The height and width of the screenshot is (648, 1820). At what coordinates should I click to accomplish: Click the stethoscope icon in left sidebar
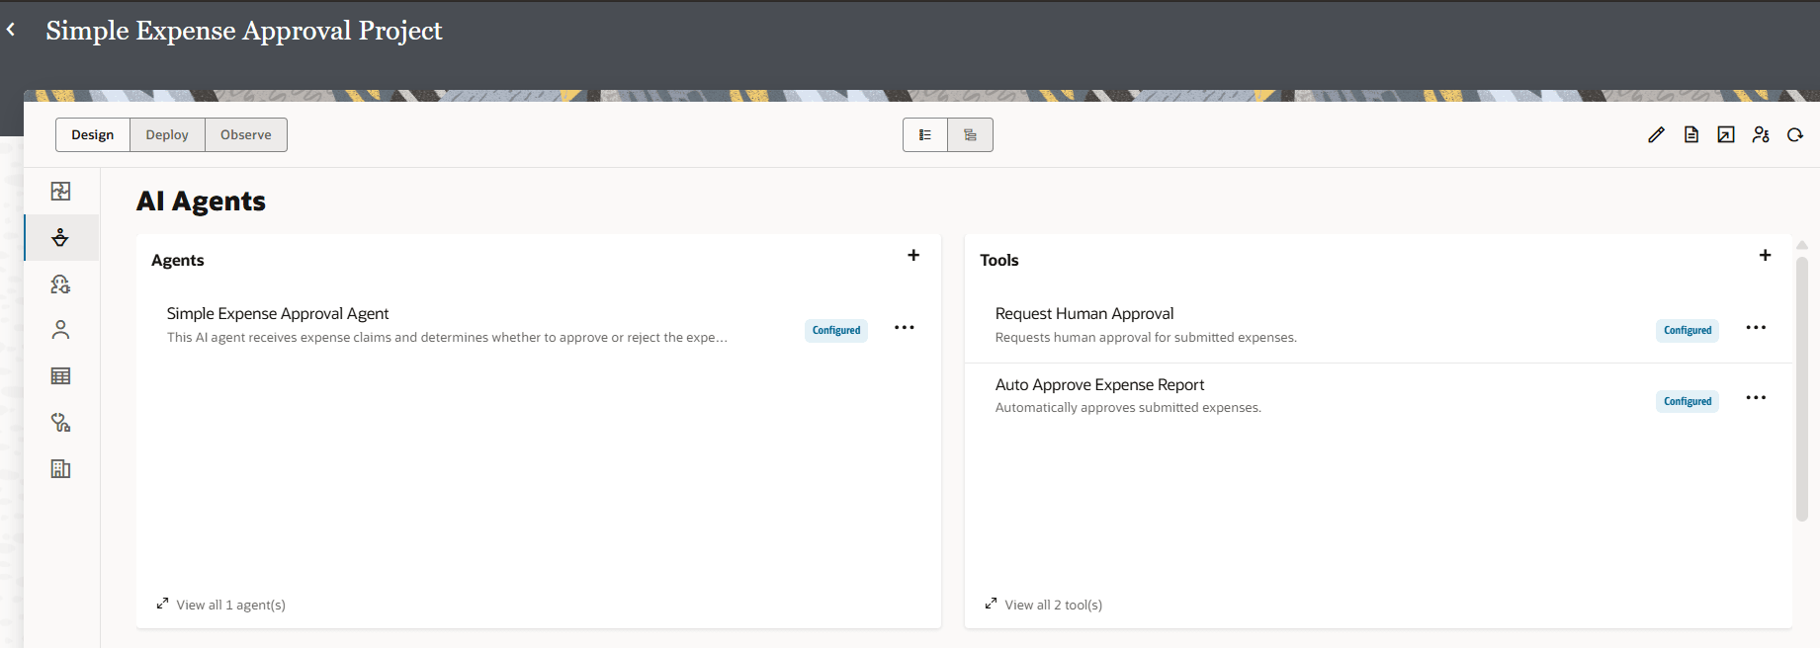pos(60,423)
